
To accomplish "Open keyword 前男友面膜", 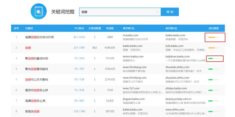I will point(32,111).
